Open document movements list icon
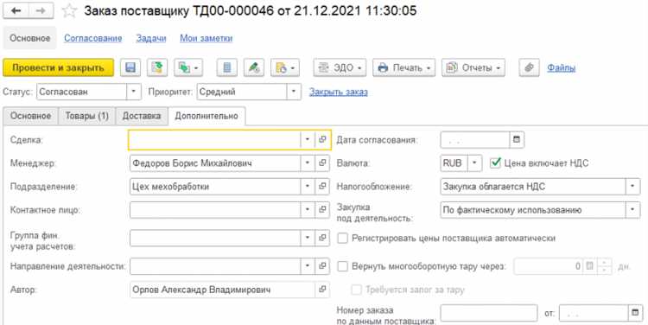Screen dimensions: 648x325 point(227,67)
